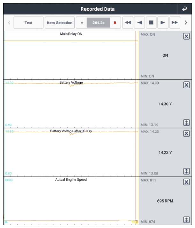Expand Actual Engine Speed graph scale
Viewport: 195px width, 228px height.
(186, 220)
